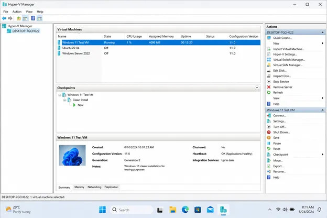327x218 pixels.
Task: Open Import Virtual Machine action
Action: click(x=289, y=49)
